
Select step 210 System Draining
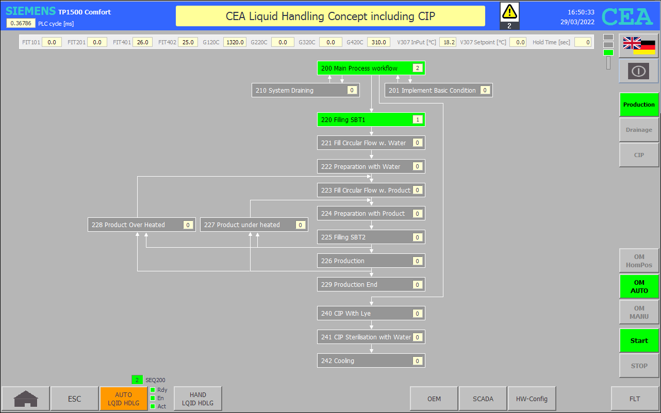[306, 90]
